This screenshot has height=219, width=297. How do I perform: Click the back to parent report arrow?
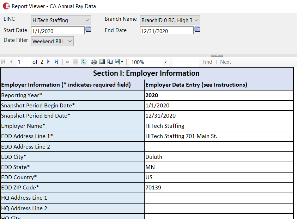coord(67,62)
